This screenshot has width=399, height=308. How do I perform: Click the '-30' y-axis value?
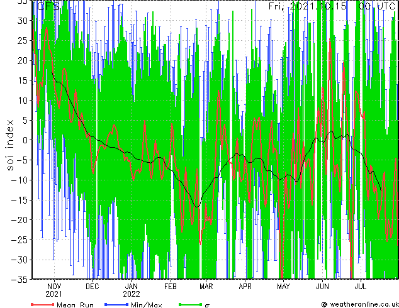point(19,260)
